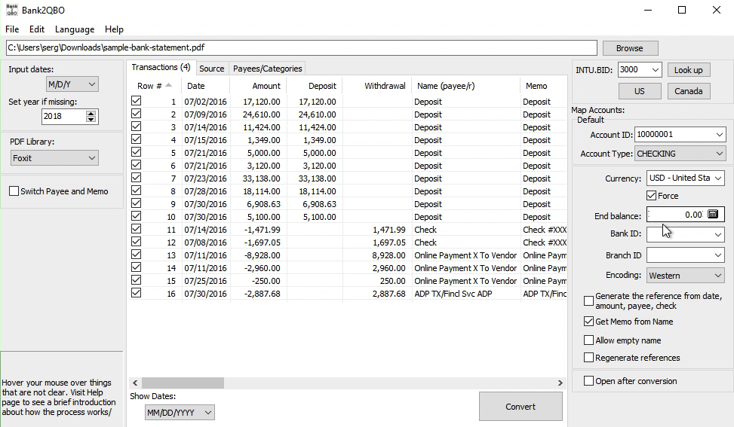Uncheck row 5 transaction checkbox
This screenshot has width=734, height=427.
[x=137, y=152]
